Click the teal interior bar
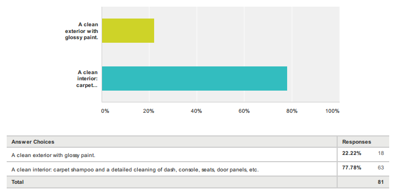The image size is (399, 191). coord(194,78)
